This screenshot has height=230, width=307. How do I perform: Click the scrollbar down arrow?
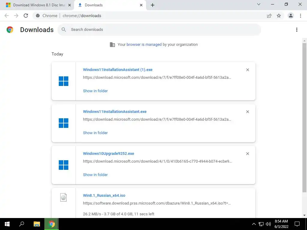pos(304,215)
